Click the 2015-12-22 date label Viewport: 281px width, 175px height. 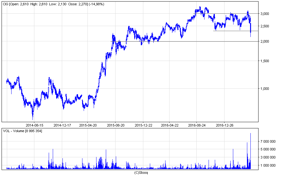click(x=143, y=125)
